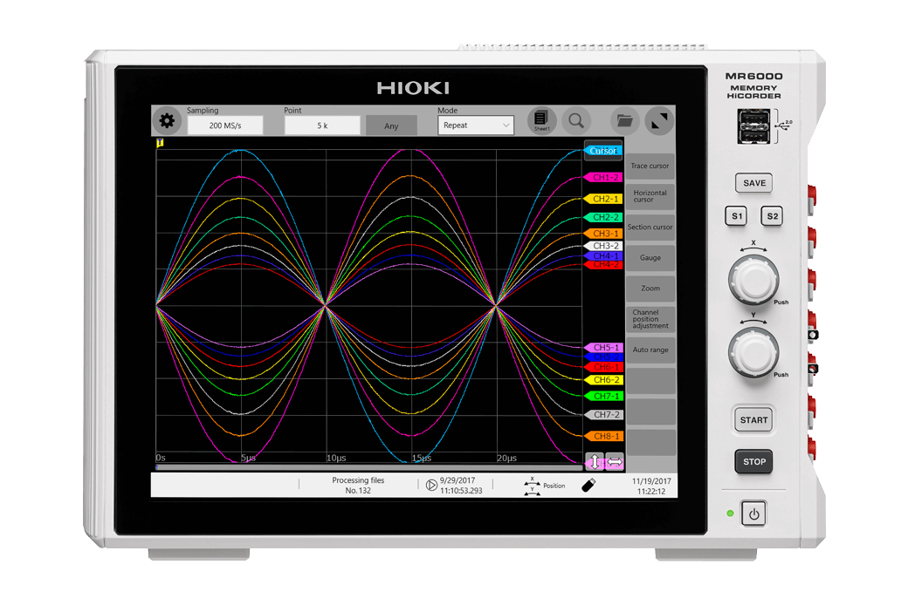Tap the horizontal double-arrow icon
This screenshot has height=605, width=908.
click(615, 461)
